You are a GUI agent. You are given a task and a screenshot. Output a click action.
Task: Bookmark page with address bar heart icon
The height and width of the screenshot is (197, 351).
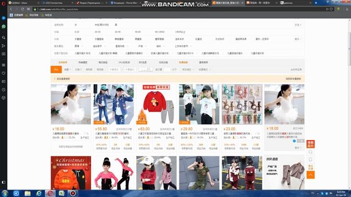click(331, 9)
